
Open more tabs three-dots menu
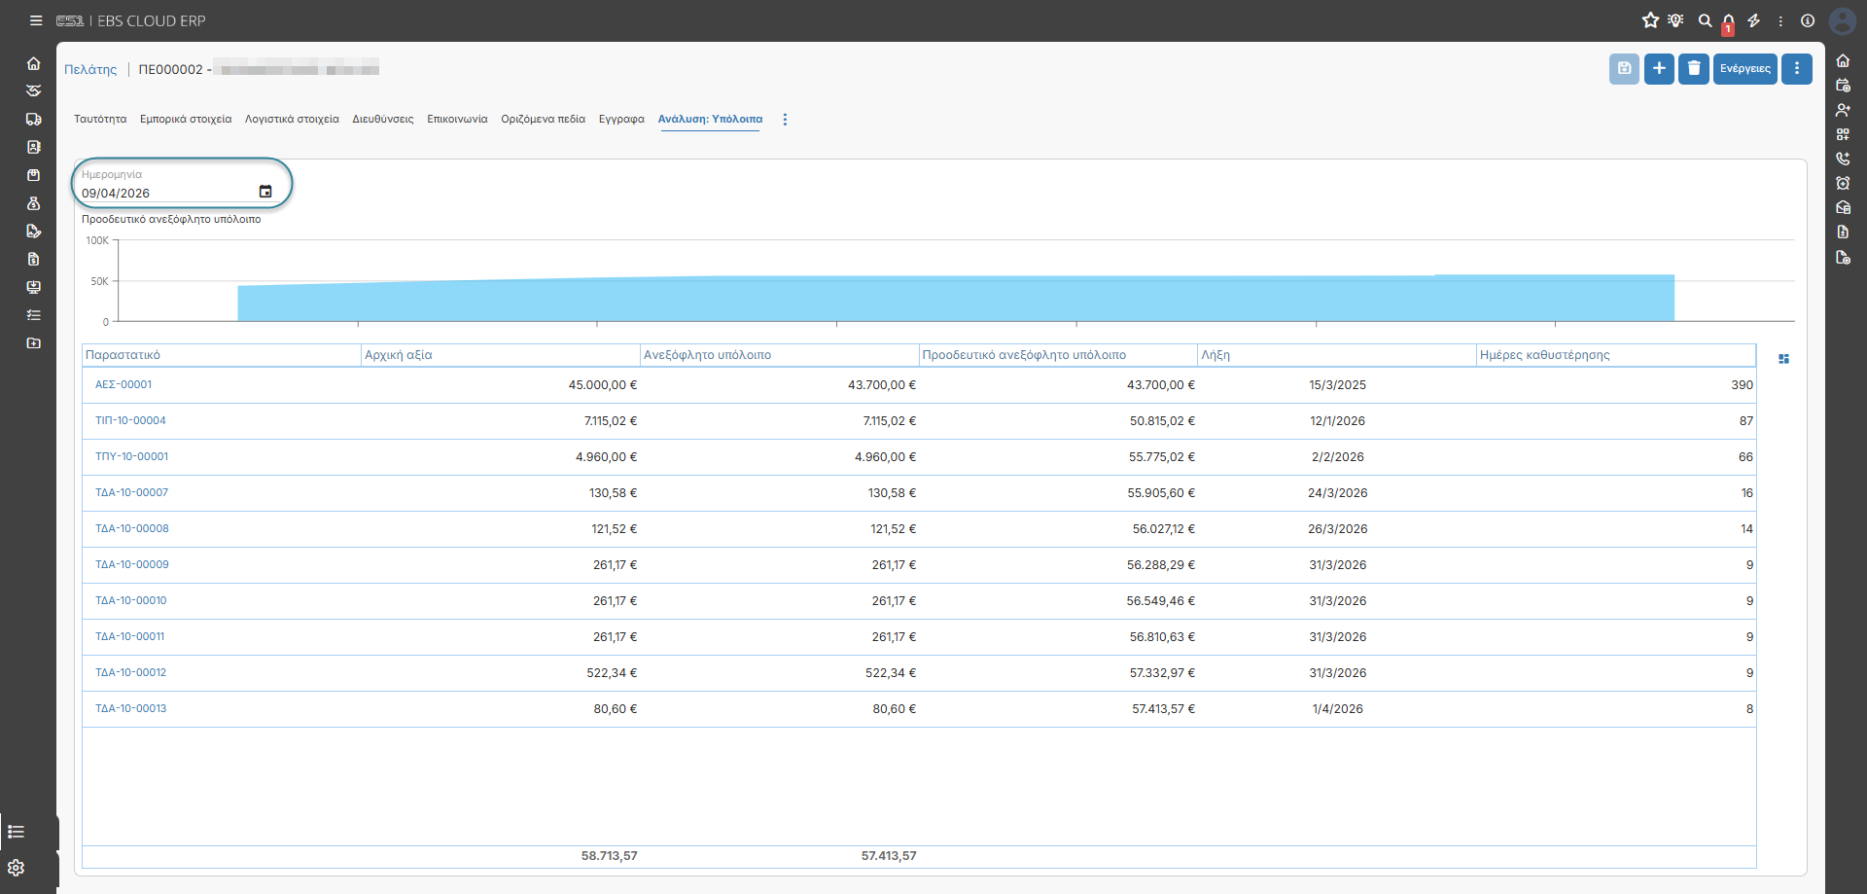[x=785, y=120]
